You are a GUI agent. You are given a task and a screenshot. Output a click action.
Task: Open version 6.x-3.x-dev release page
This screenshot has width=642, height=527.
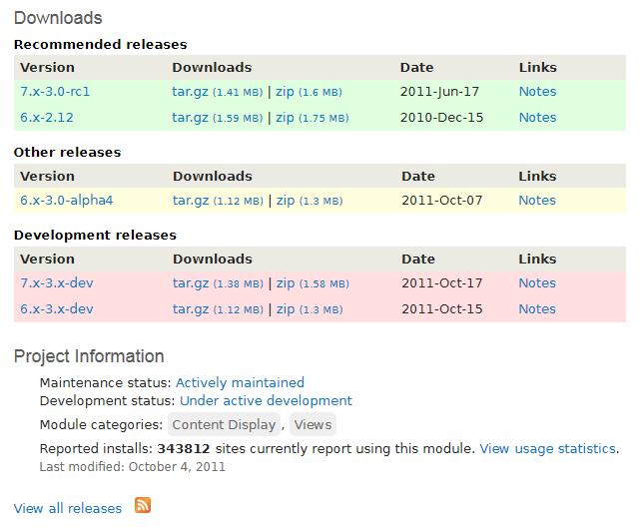[x=57, y=309]
